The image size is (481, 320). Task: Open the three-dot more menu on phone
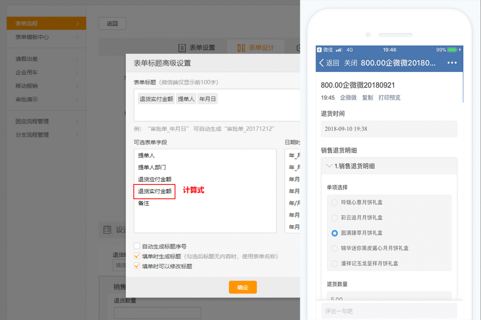tap(452, 63)
